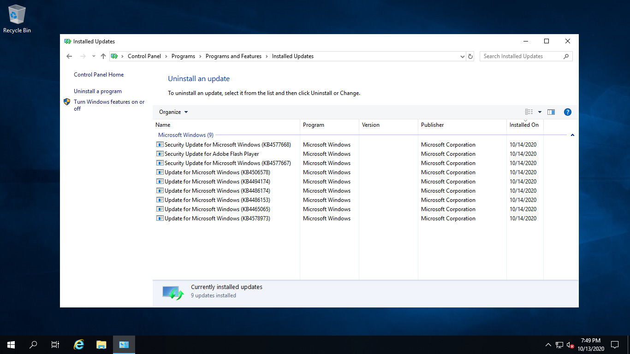Open Task View on the taskbar
630x354 pixels.
pyautogui.click(x=55, y=345)
